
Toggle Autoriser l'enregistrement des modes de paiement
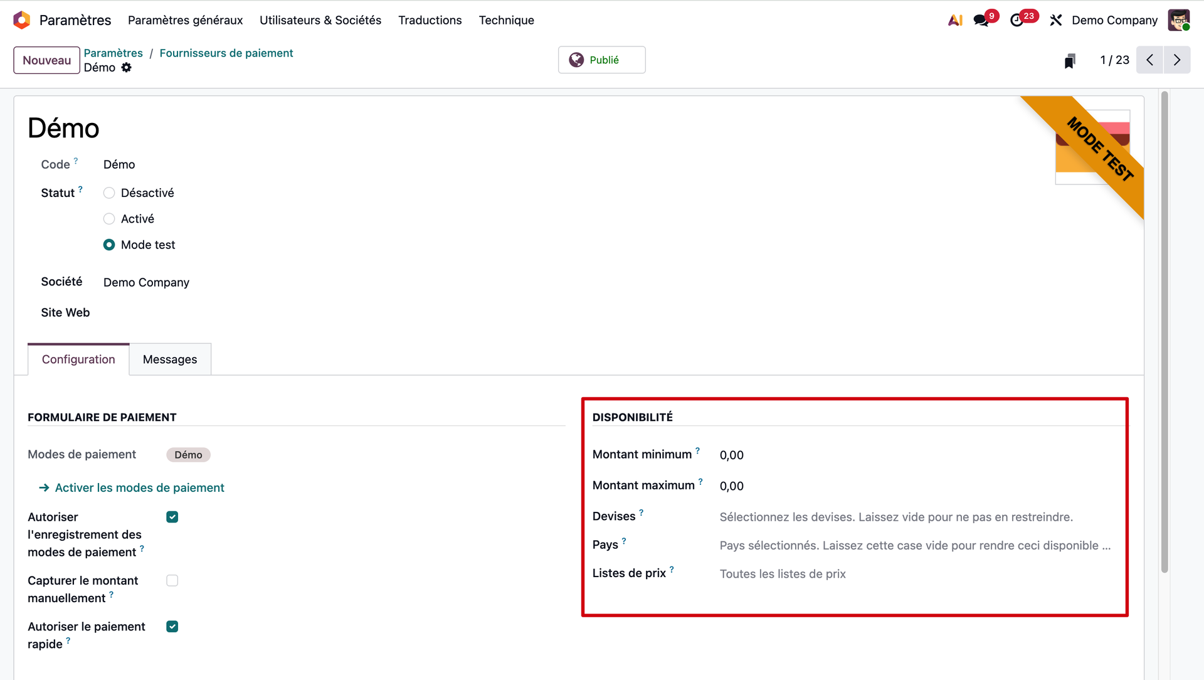pos(172,517)
